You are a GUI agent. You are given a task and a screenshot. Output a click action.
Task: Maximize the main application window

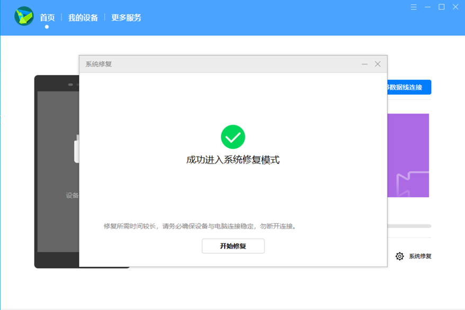[x=442, y=7]
